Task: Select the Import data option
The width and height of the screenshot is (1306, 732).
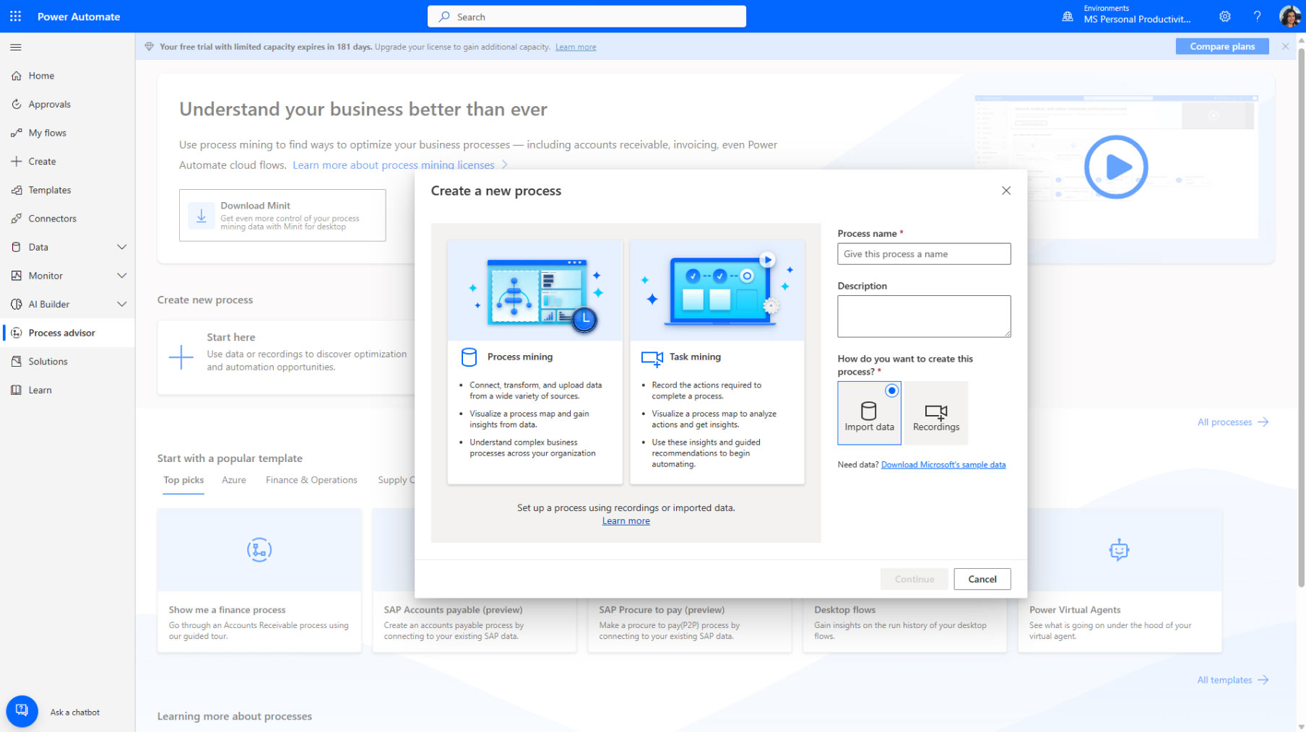Action: [x=869, y=413]
